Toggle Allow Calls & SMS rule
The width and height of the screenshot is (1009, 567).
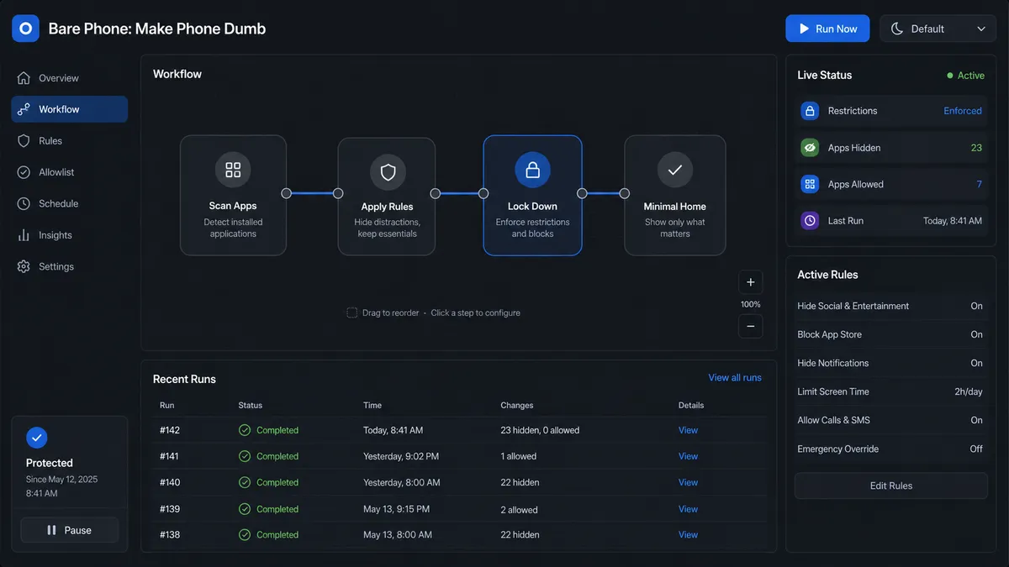976,420
